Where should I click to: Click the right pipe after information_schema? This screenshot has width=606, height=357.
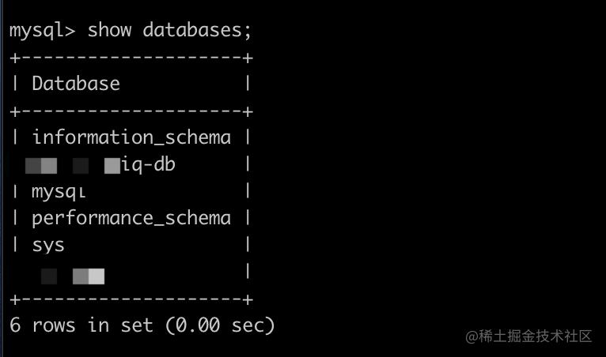pyautogui.click(x=248, y=137)
